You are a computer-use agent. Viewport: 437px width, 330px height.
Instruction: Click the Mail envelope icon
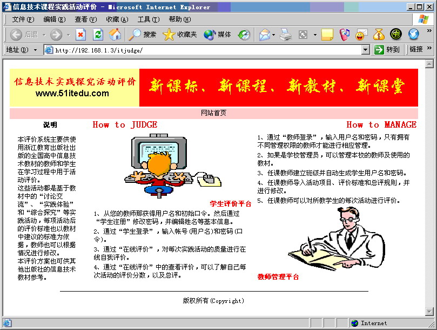[x=264, y=35]
